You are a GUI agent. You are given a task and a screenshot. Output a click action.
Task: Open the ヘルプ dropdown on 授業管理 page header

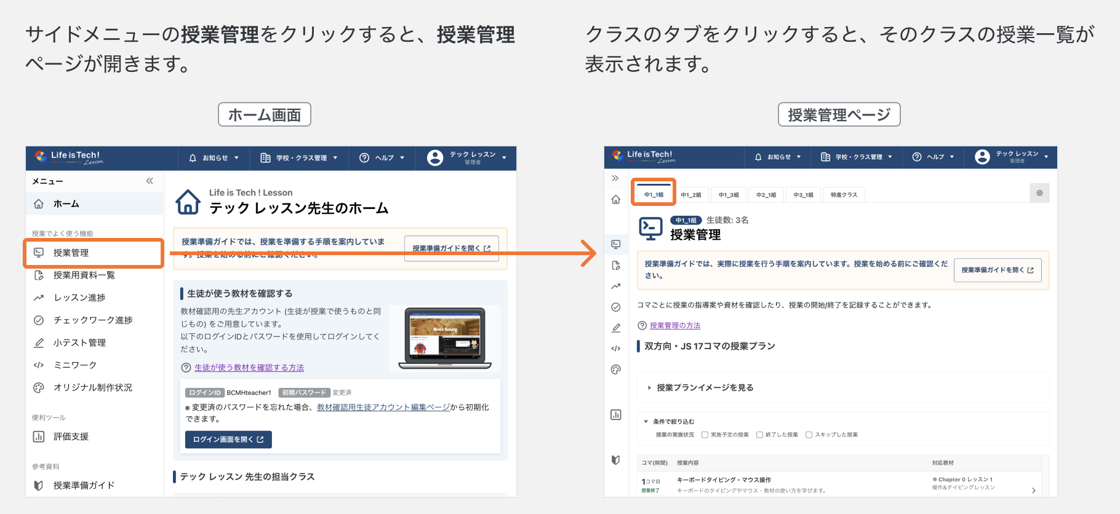[934, 157]
